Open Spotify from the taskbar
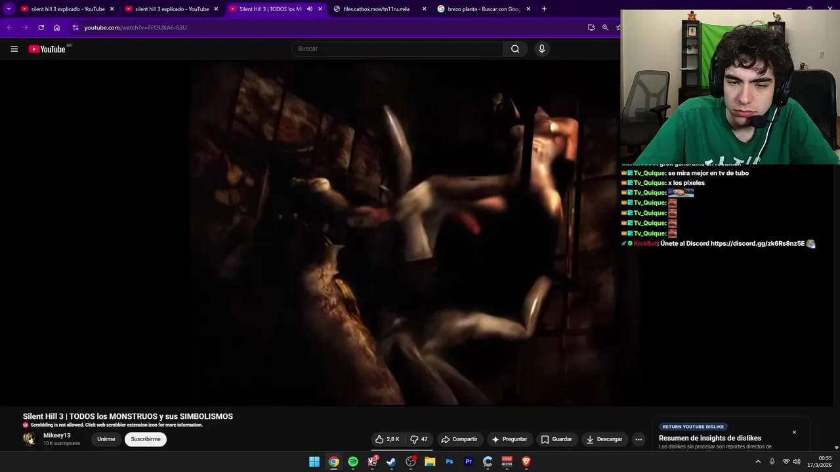840x472 pixels. (353, 462)
